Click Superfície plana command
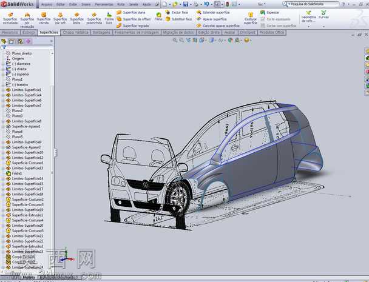 click(x=131, y=12)
